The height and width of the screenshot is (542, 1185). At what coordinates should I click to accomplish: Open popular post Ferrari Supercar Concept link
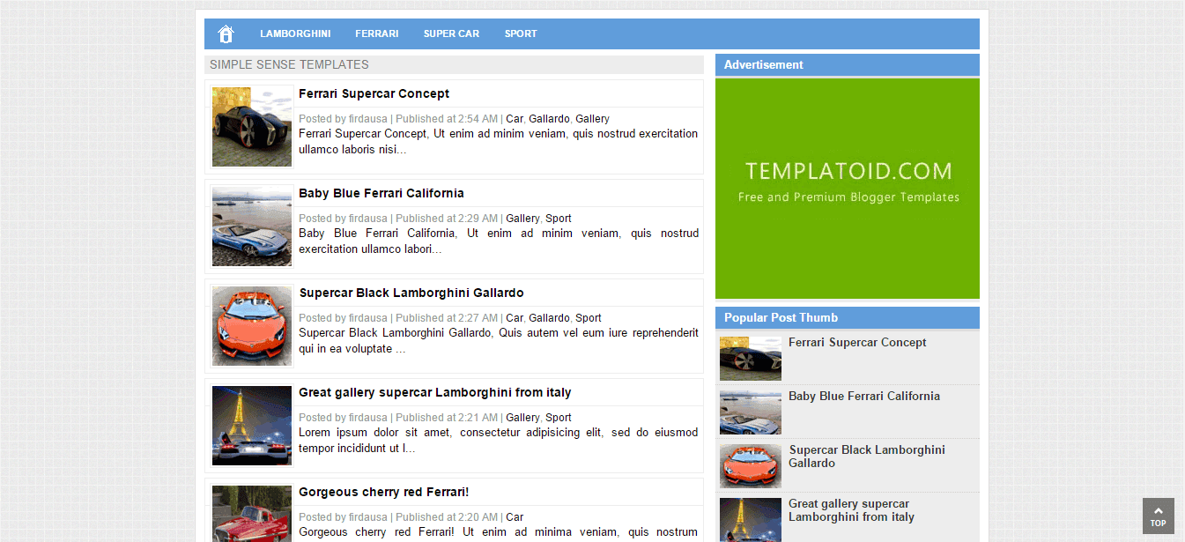tap(857, 343)
